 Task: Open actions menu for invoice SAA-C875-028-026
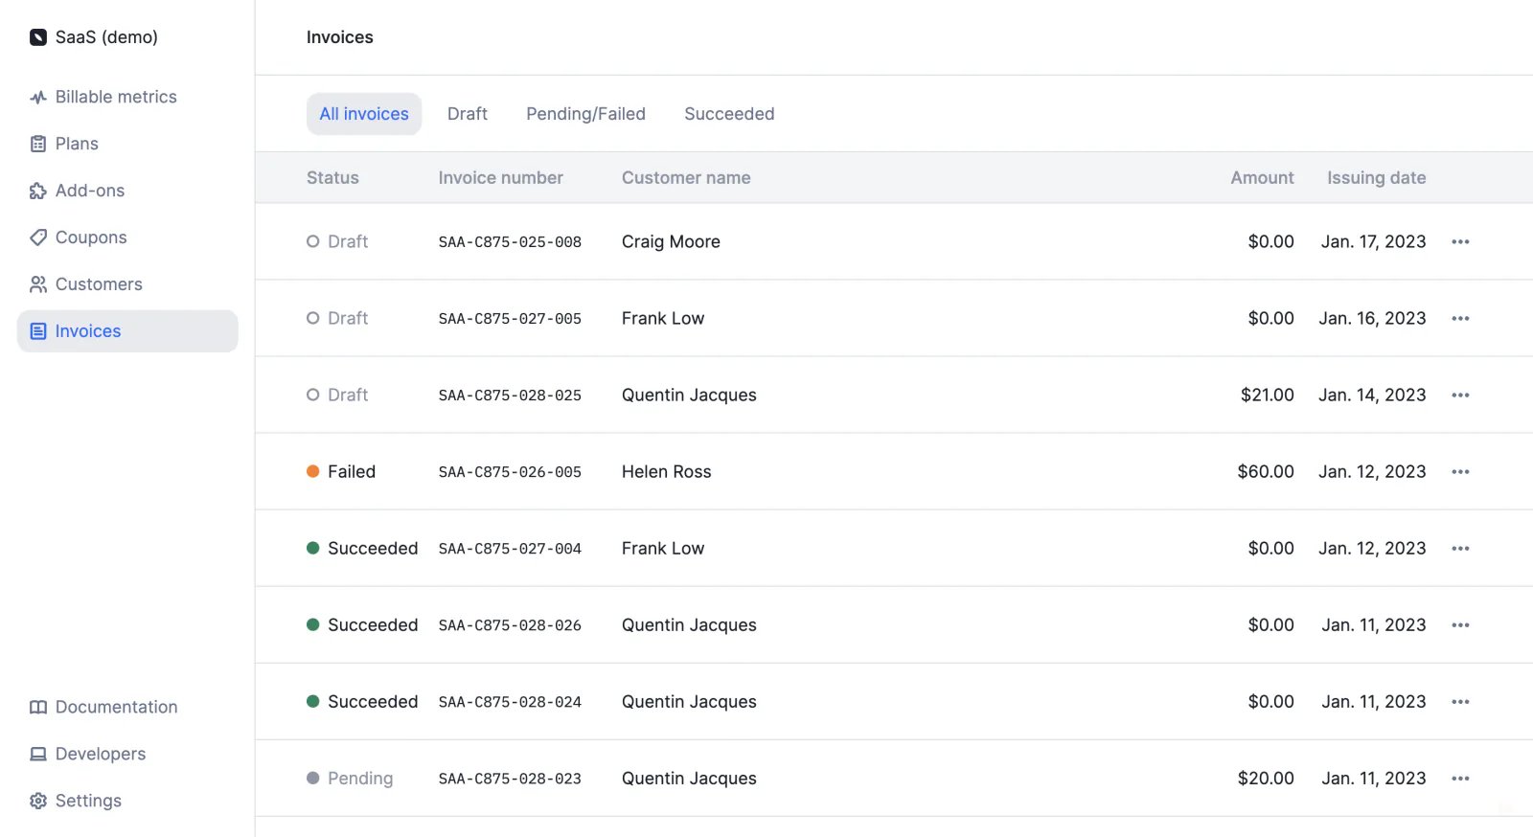coord(1460,624)
